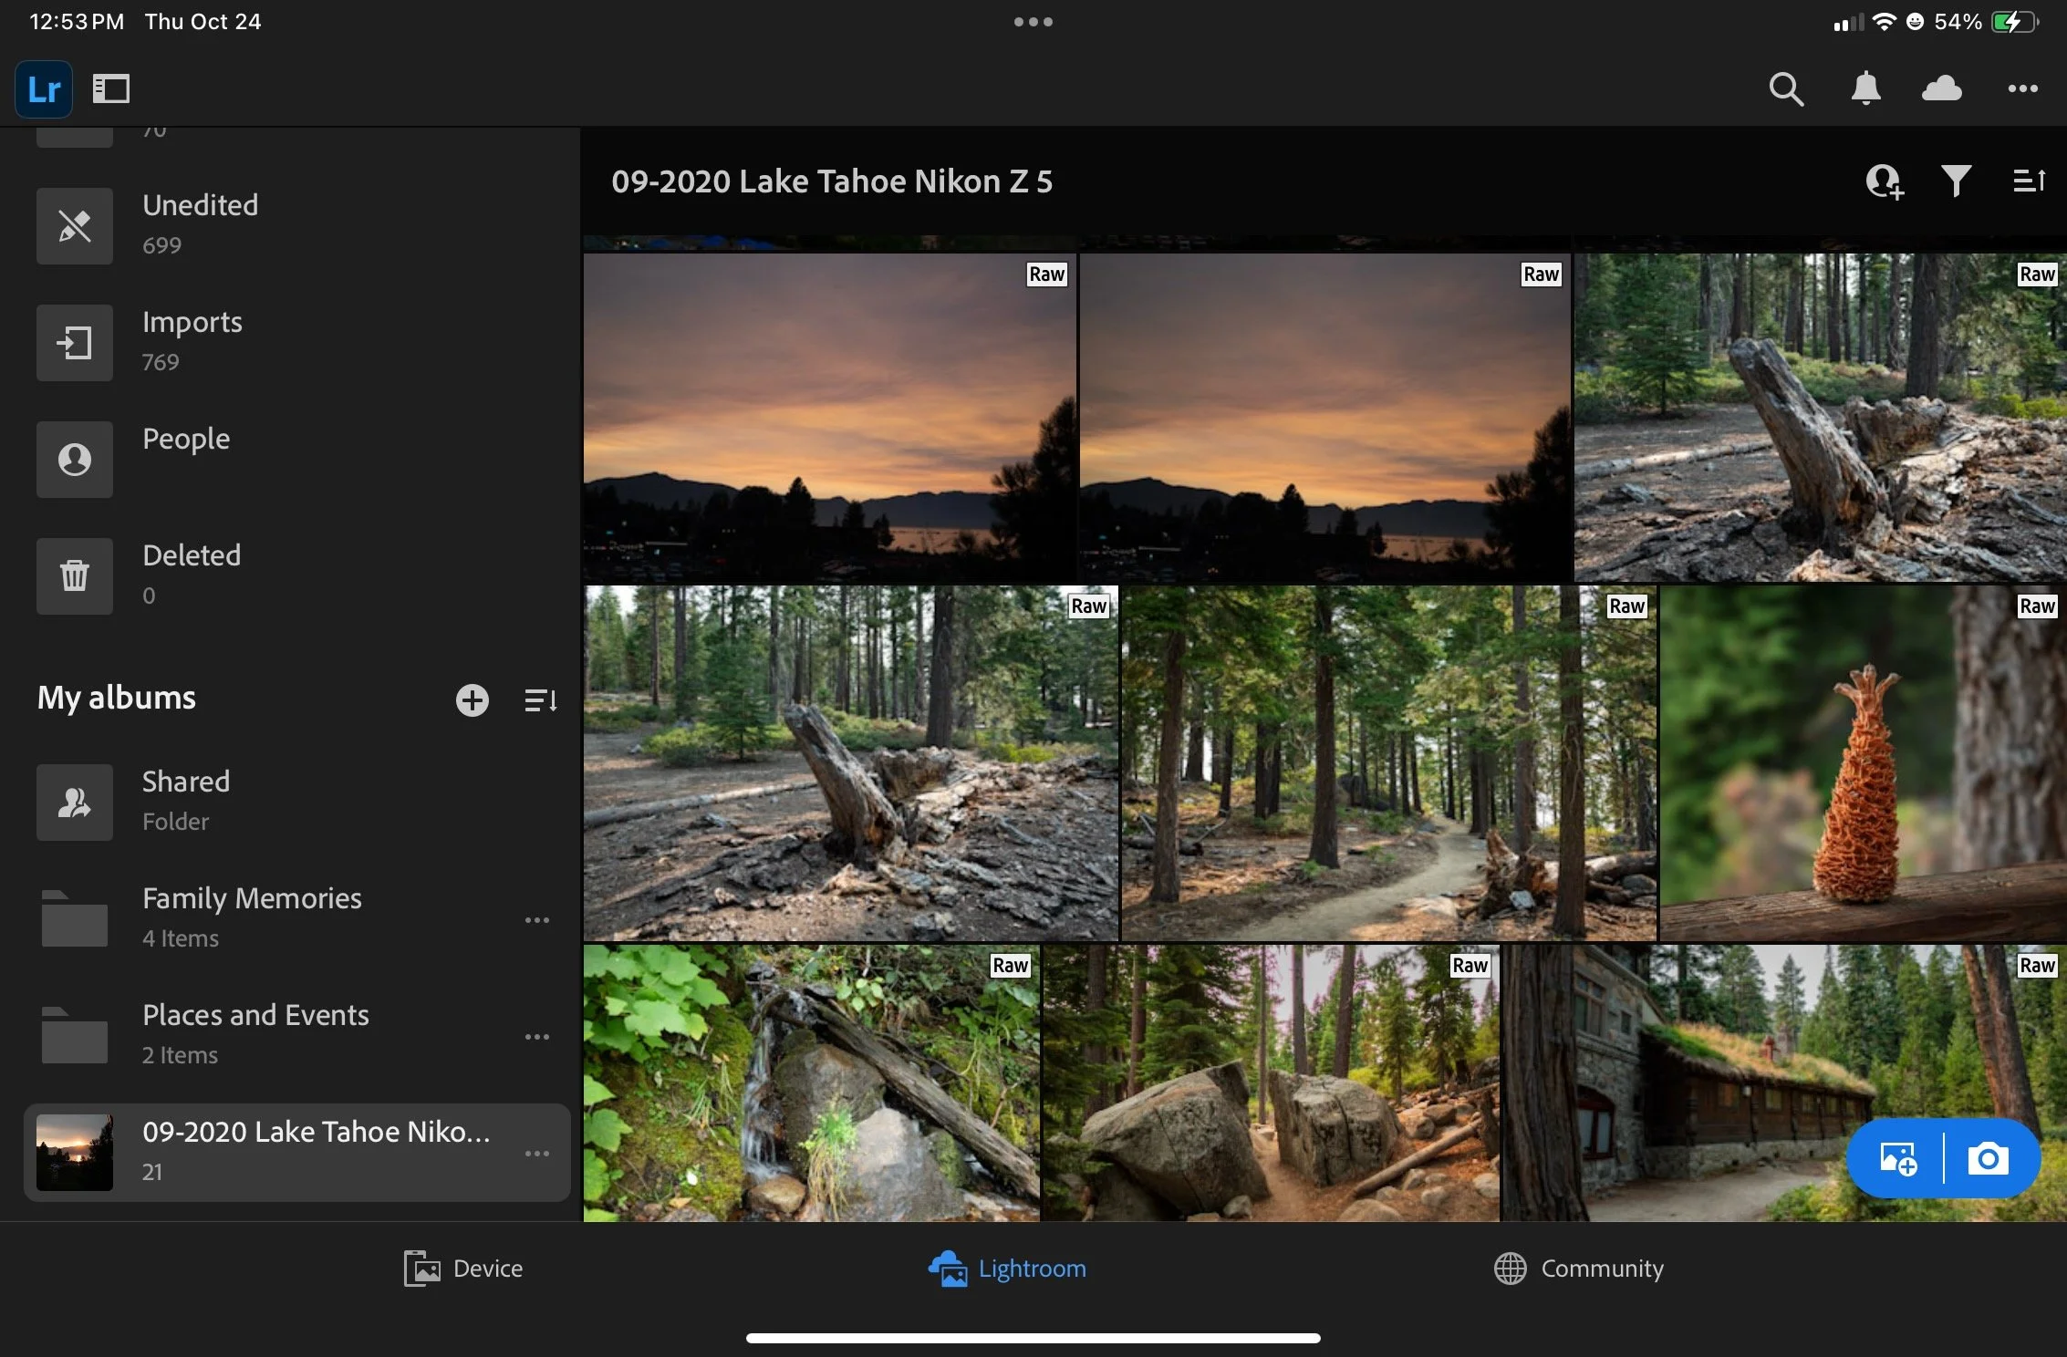This screenshot has height=1357, width=2067.
Task: Open the filter funnel icon
Action: point(1956,181)
